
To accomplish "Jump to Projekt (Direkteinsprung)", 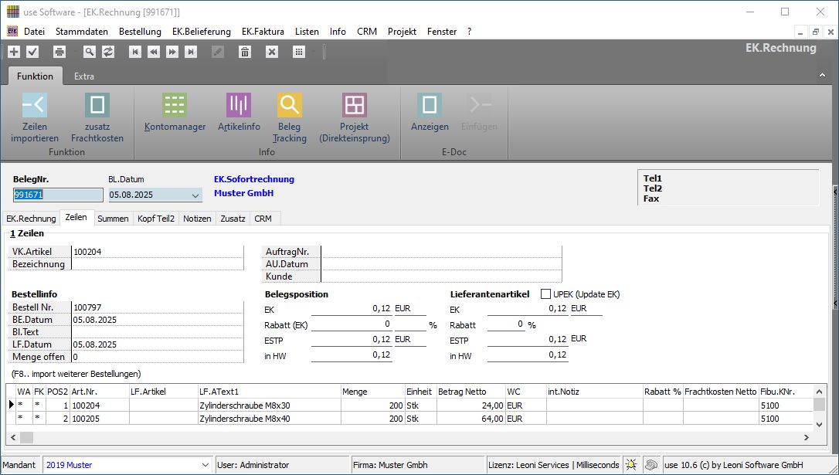I will (355, 106).
